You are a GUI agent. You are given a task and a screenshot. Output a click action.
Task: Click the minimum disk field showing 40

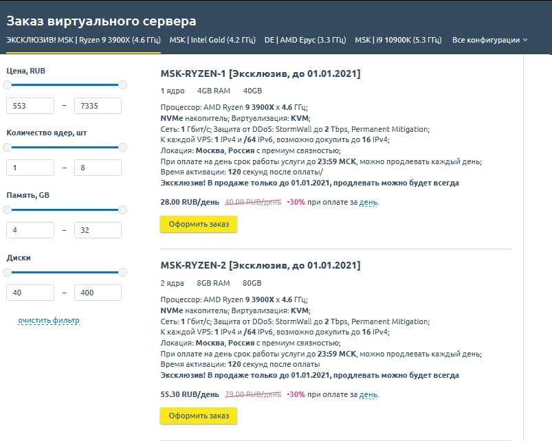point(30,293)
